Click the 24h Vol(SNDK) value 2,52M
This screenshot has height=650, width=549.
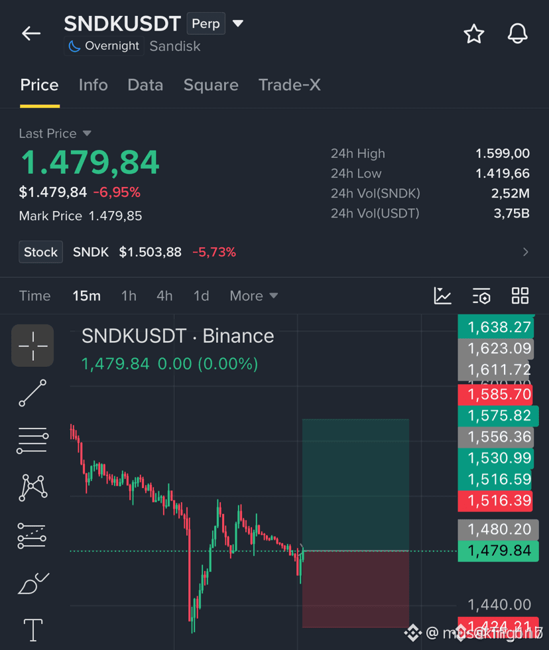click(510, 193)
